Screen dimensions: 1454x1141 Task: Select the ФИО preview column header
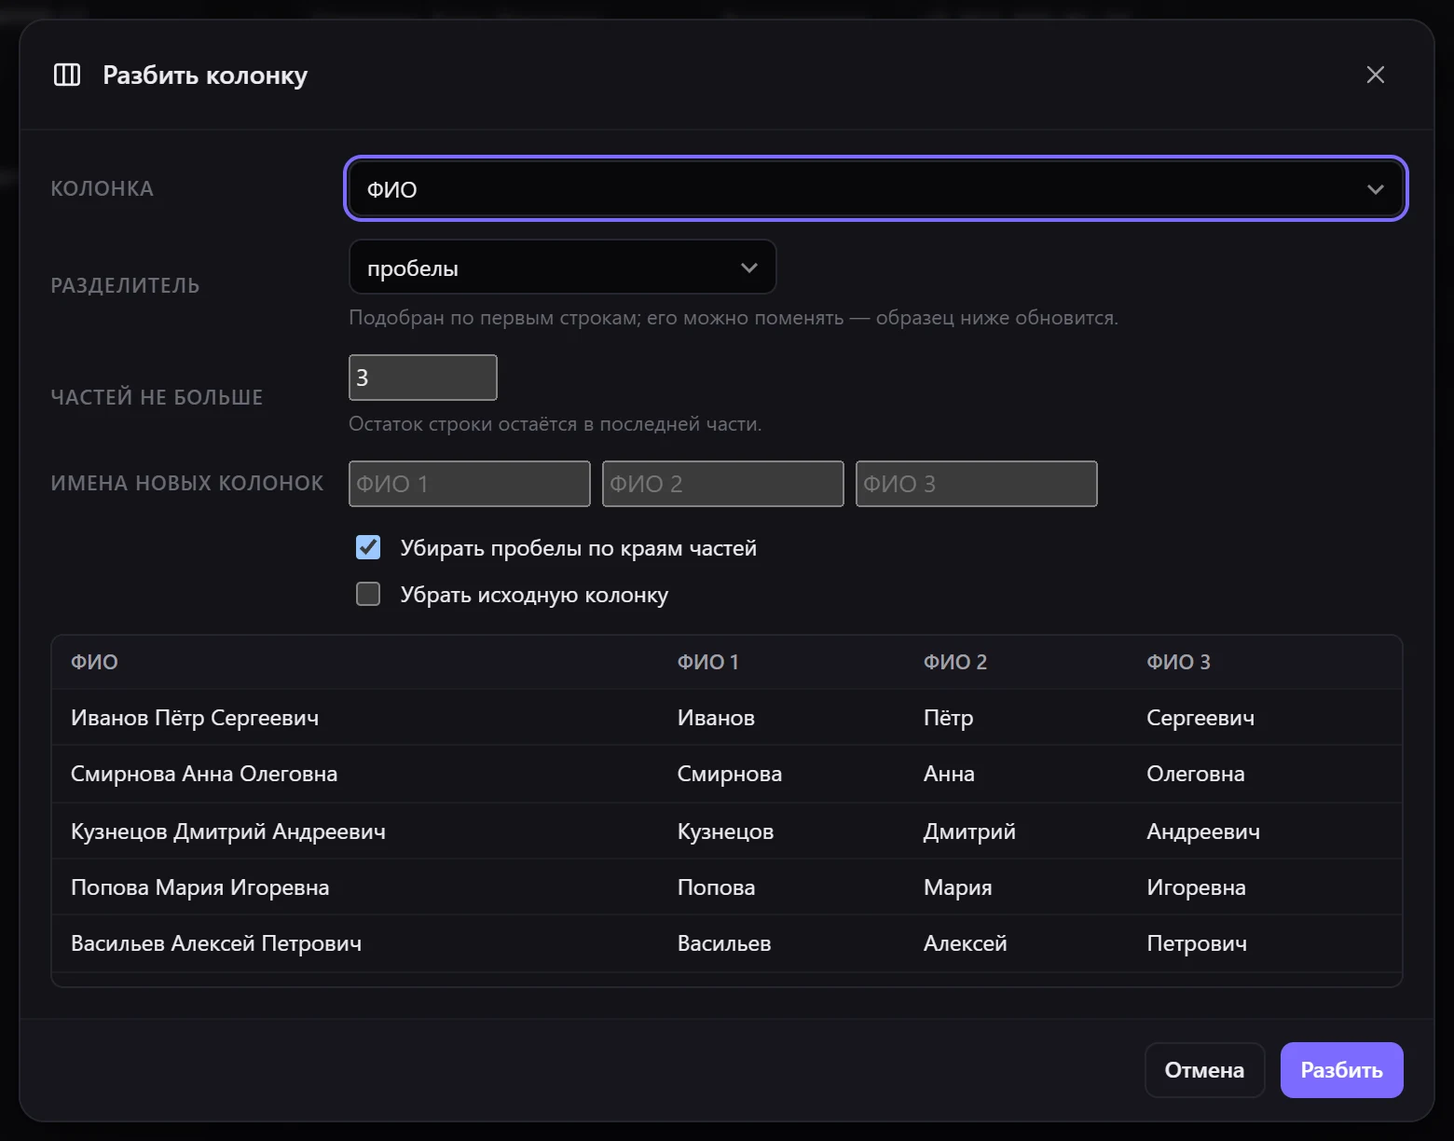[x=94, y=662]
